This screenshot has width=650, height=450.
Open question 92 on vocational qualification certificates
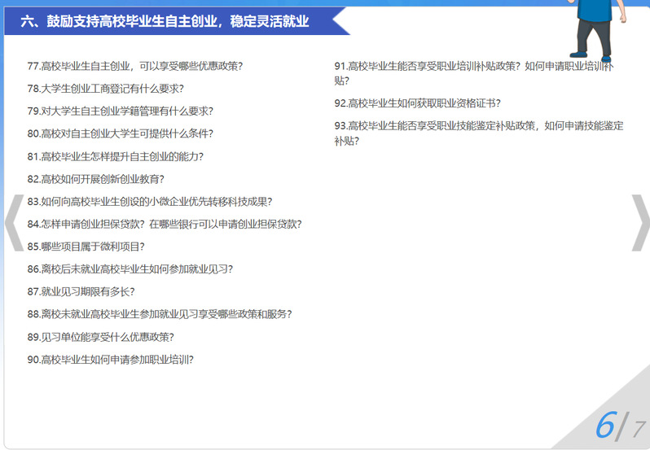(417, 103)
